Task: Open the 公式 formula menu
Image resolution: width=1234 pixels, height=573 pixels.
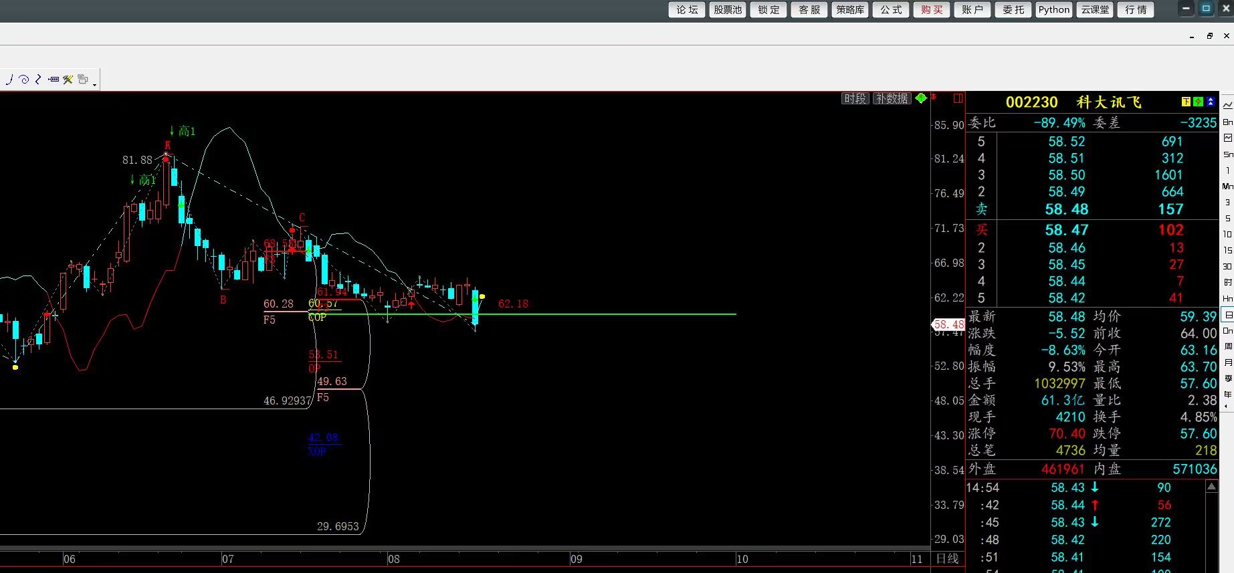Action: tap(891, 9)
